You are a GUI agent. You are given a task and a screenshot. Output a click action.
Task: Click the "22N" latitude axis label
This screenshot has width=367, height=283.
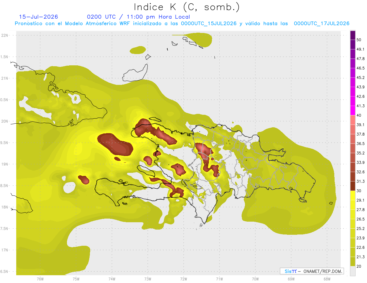5,35
